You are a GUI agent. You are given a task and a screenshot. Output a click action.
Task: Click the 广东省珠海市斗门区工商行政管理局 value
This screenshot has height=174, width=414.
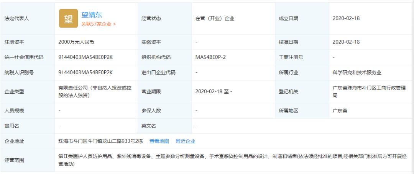point(369,92)
